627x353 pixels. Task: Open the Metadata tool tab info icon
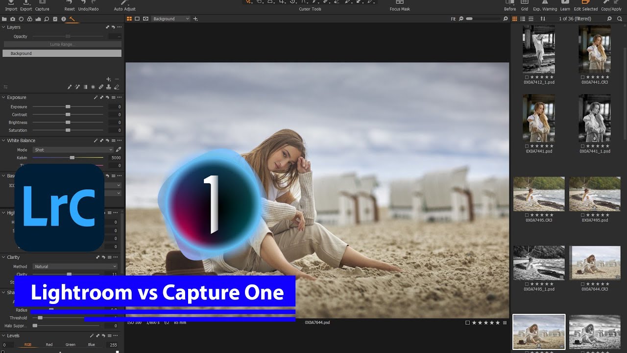63,19
